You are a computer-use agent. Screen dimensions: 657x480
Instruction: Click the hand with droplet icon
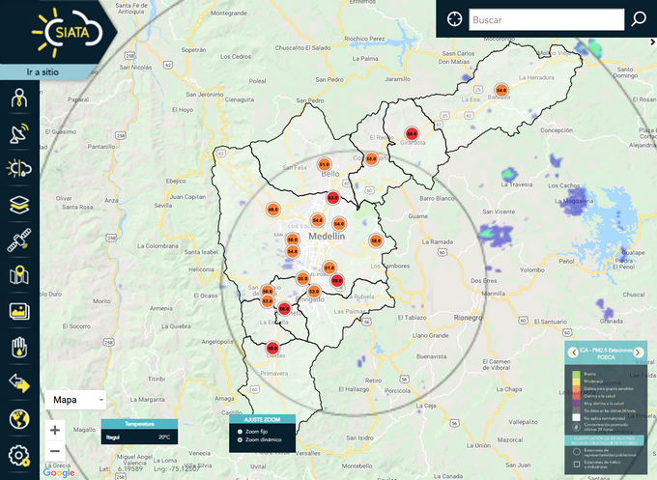point(19,347)
